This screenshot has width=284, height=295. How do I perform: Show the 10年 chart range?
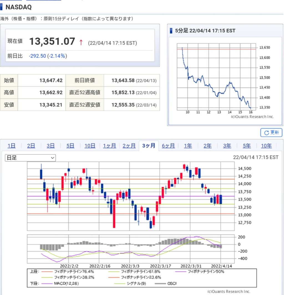(266, 146)
